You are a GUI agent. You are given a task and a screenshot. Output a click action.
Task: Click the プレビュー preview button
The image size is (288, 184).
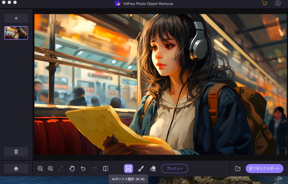(175, 168)
